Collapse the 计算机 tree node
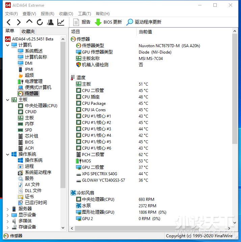Image resolution: width=241 pixels, height=242 pixels. coord(7,45)
